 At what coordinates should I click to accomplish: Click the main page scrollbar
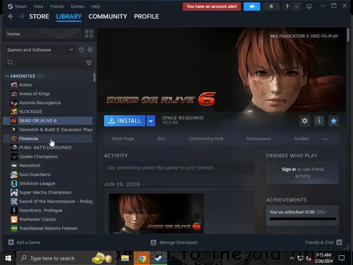click(348, 35)
